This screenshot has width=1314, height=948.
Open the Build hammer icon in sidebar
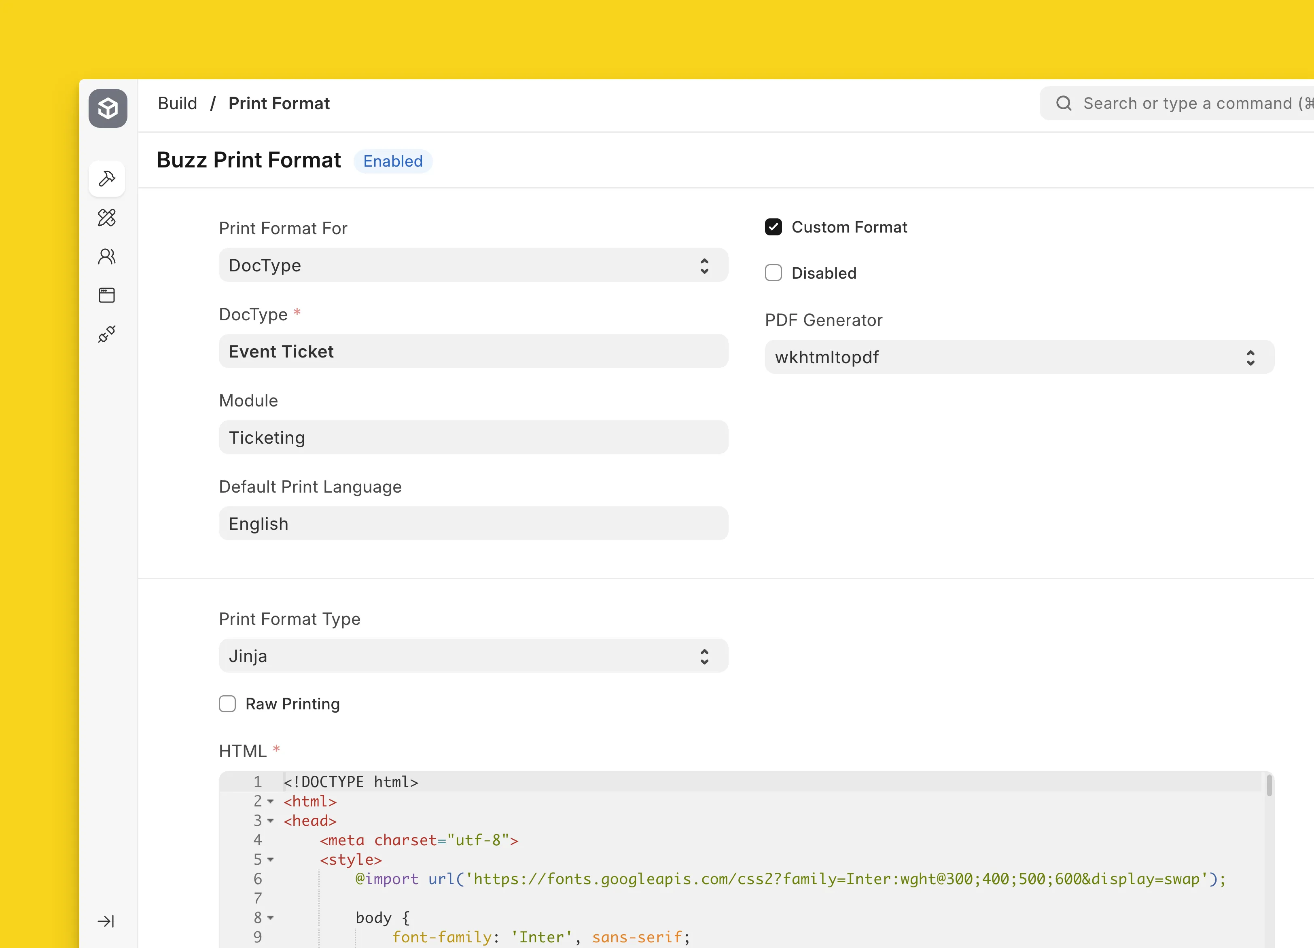[107, 178]
